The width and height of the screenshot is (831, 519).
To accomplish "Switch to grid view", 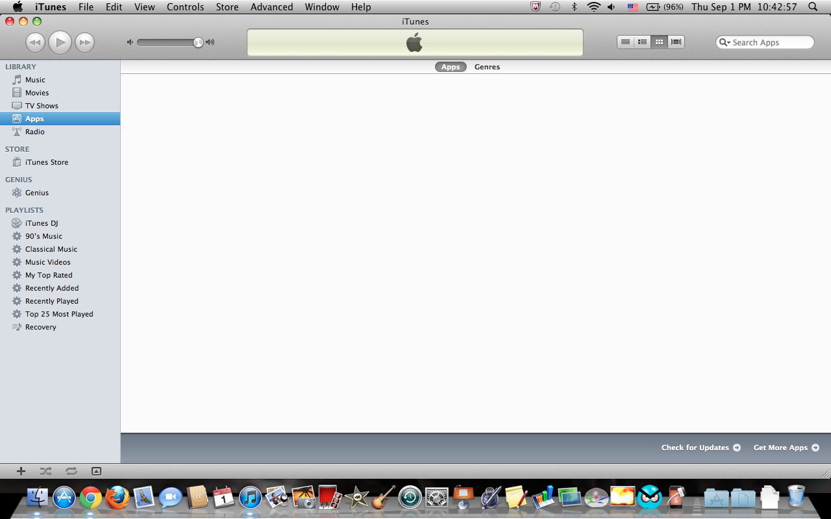I will (659, 42).
